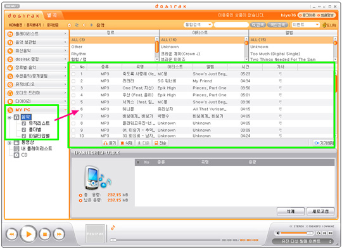Click the dosirak 랭킹 sidebar icon
Viewport: 342px width, 249px height.
tap(10, 59)
